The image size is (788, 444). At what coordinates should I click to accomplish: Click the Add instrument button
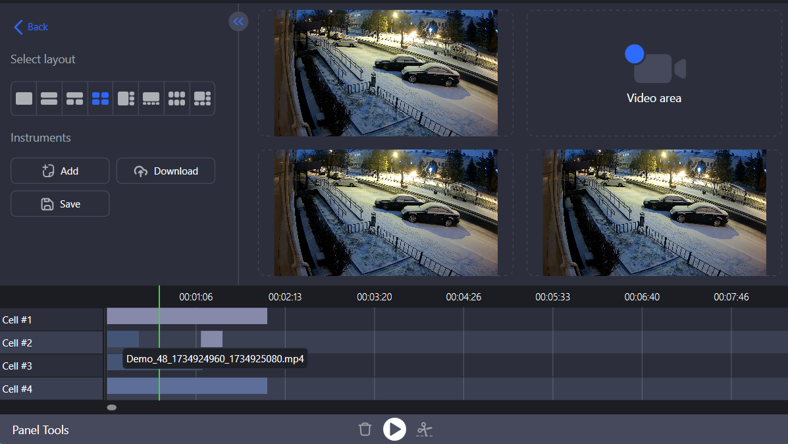coord(60,171)
